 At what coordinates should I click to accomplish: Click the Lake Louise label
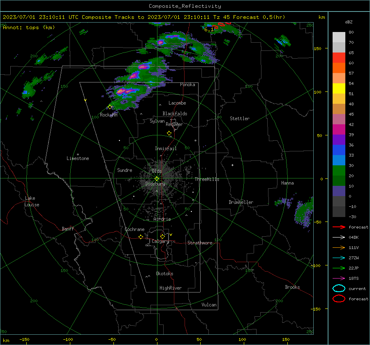tap(32, 201)
